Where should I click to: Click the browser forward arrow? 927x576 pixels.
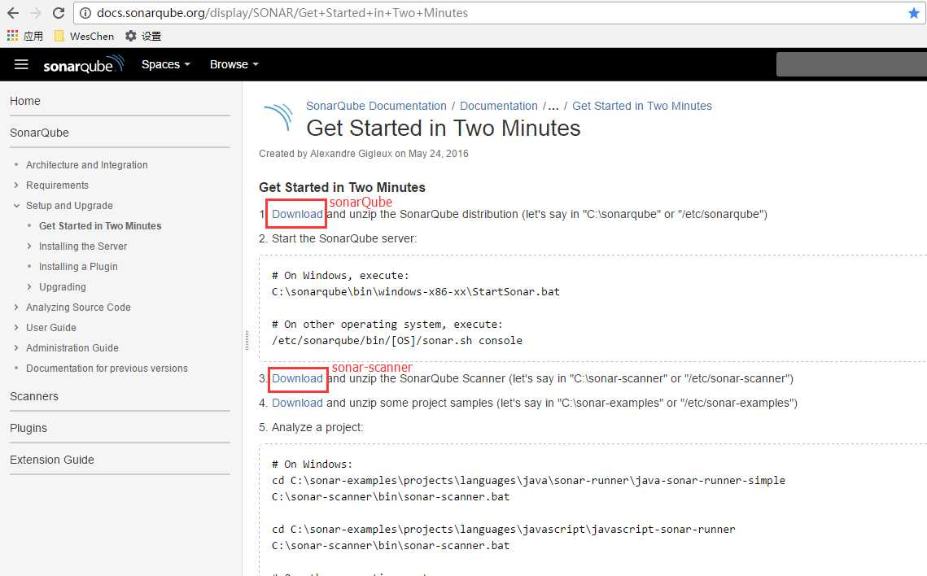point(36,13)
